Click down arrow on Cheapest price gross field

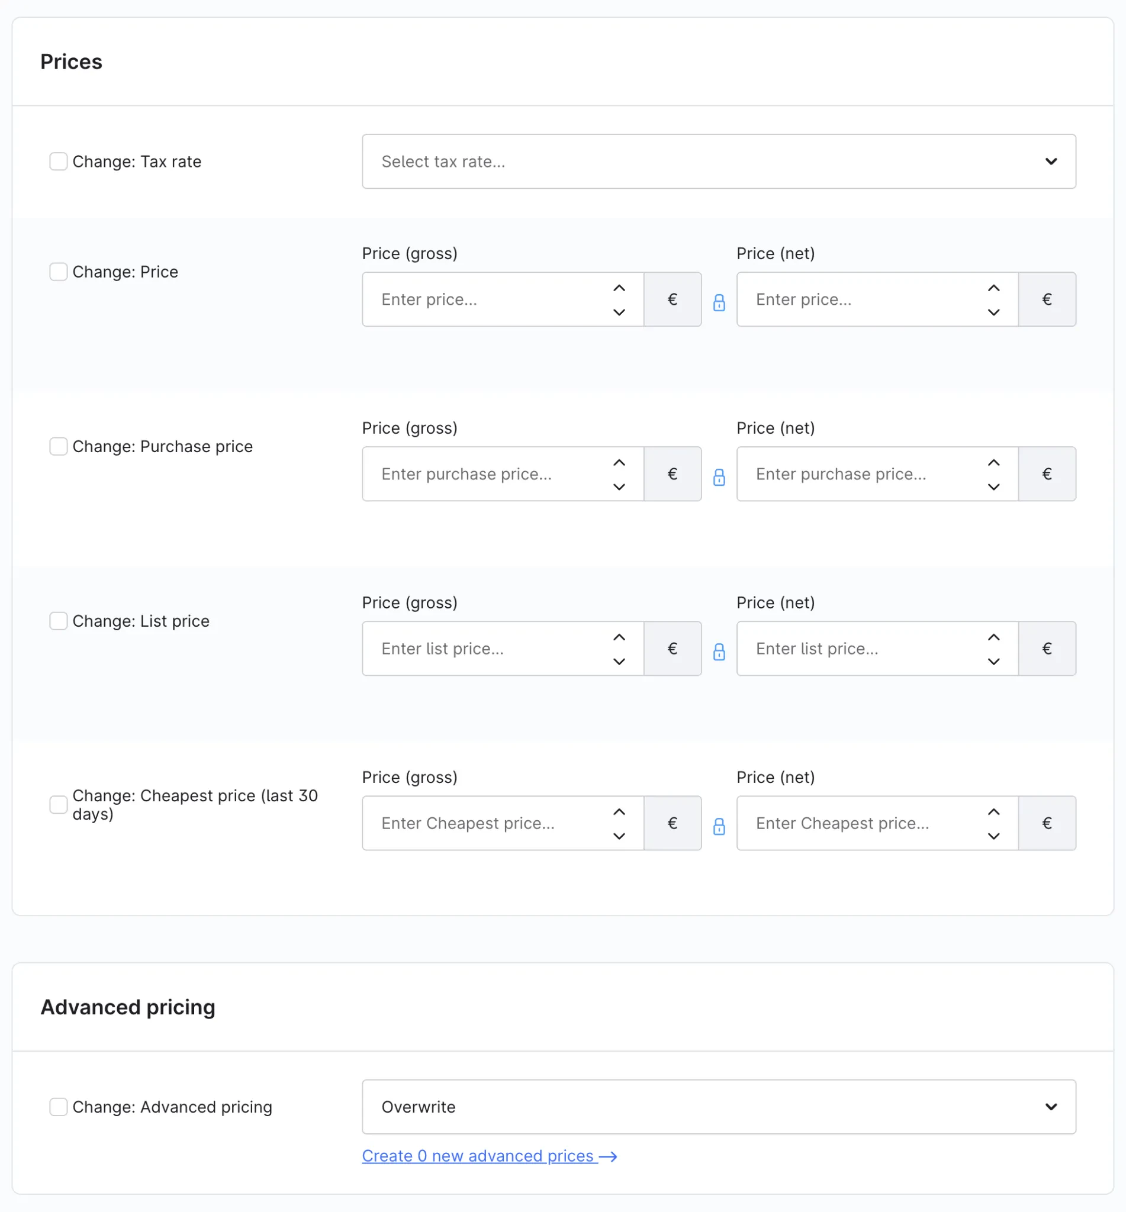click(619, 836)
